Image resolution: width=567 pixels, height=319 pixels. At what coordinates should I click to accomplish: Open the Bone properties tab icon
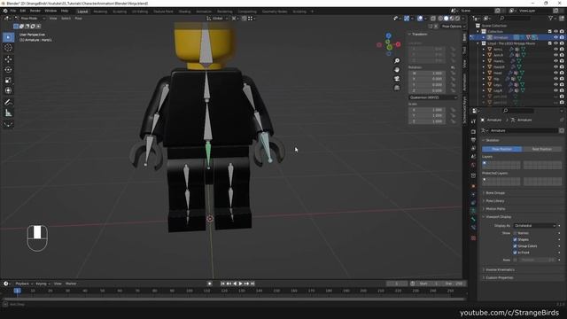(x=473, y=219)
